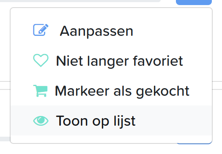Click the gray bar above the menu
Screen dimensions: 222x154
point(80,1)
